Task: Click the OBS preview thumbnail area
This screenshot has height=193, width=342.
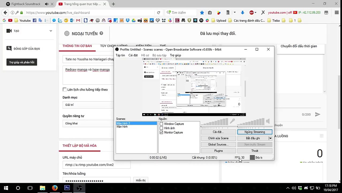Action: [x=194, y=87]
